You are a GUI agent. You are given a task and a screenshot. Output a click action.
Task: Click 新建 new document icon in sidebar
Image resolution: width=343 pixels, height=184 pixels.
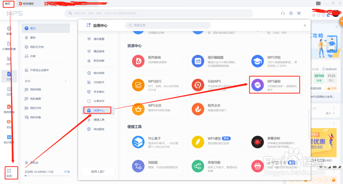point(9,31)
